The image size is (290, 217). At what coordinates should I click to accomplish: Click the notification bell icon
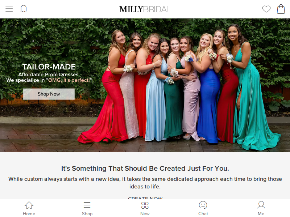tap(24, 9)
